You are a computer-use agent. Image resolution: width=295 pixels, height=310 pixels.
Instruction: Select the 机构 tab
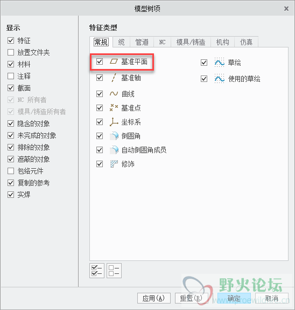point(222,42)
